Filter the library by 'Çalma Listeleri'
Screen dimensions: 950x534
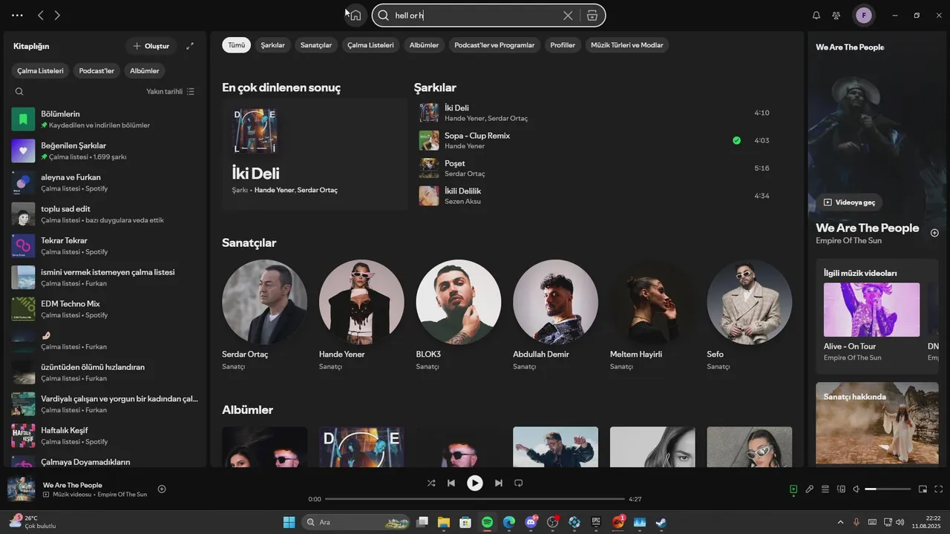(x=41, y=71)
